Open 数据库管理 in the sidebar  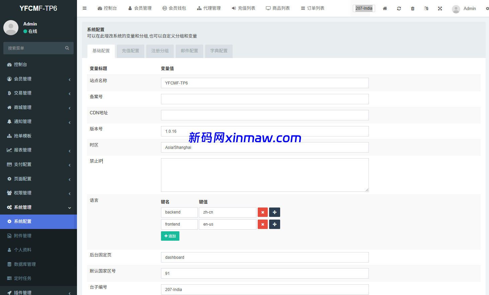click(x=25, y=264)
